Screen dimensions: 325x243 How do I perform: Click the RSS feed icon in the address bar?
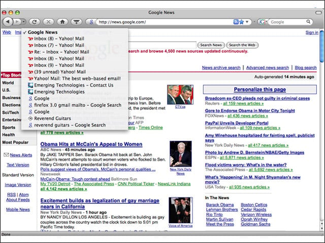(236, 22)
